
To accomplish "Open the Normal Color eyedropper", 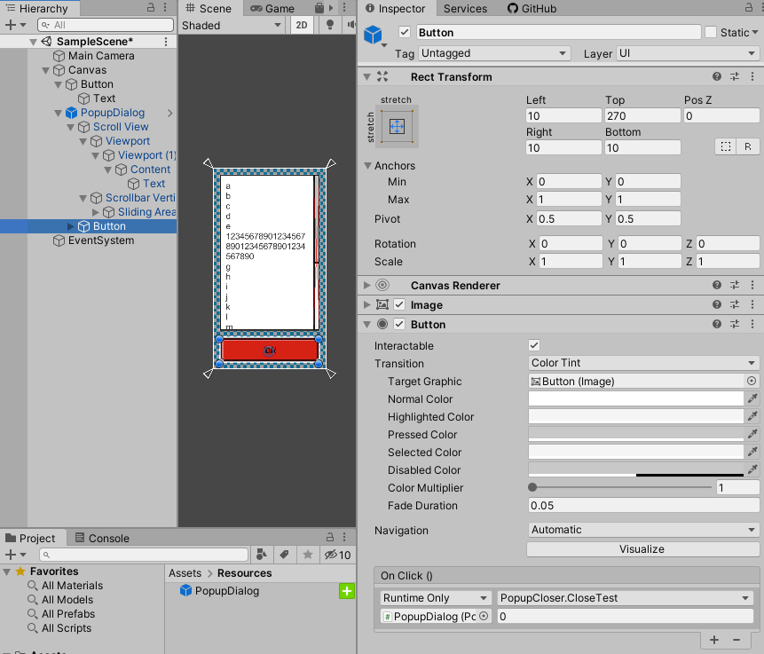I will [x=753, y=399].
